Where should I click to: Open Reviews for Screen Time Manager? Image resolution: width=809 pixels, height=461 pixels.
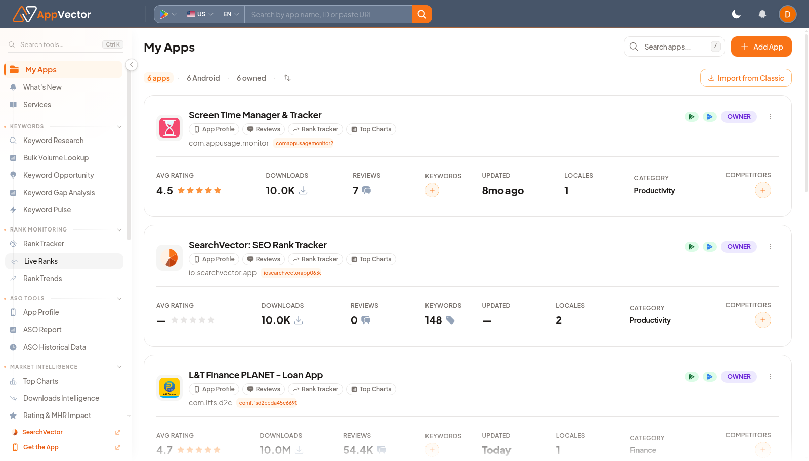(x=264, y=129)
